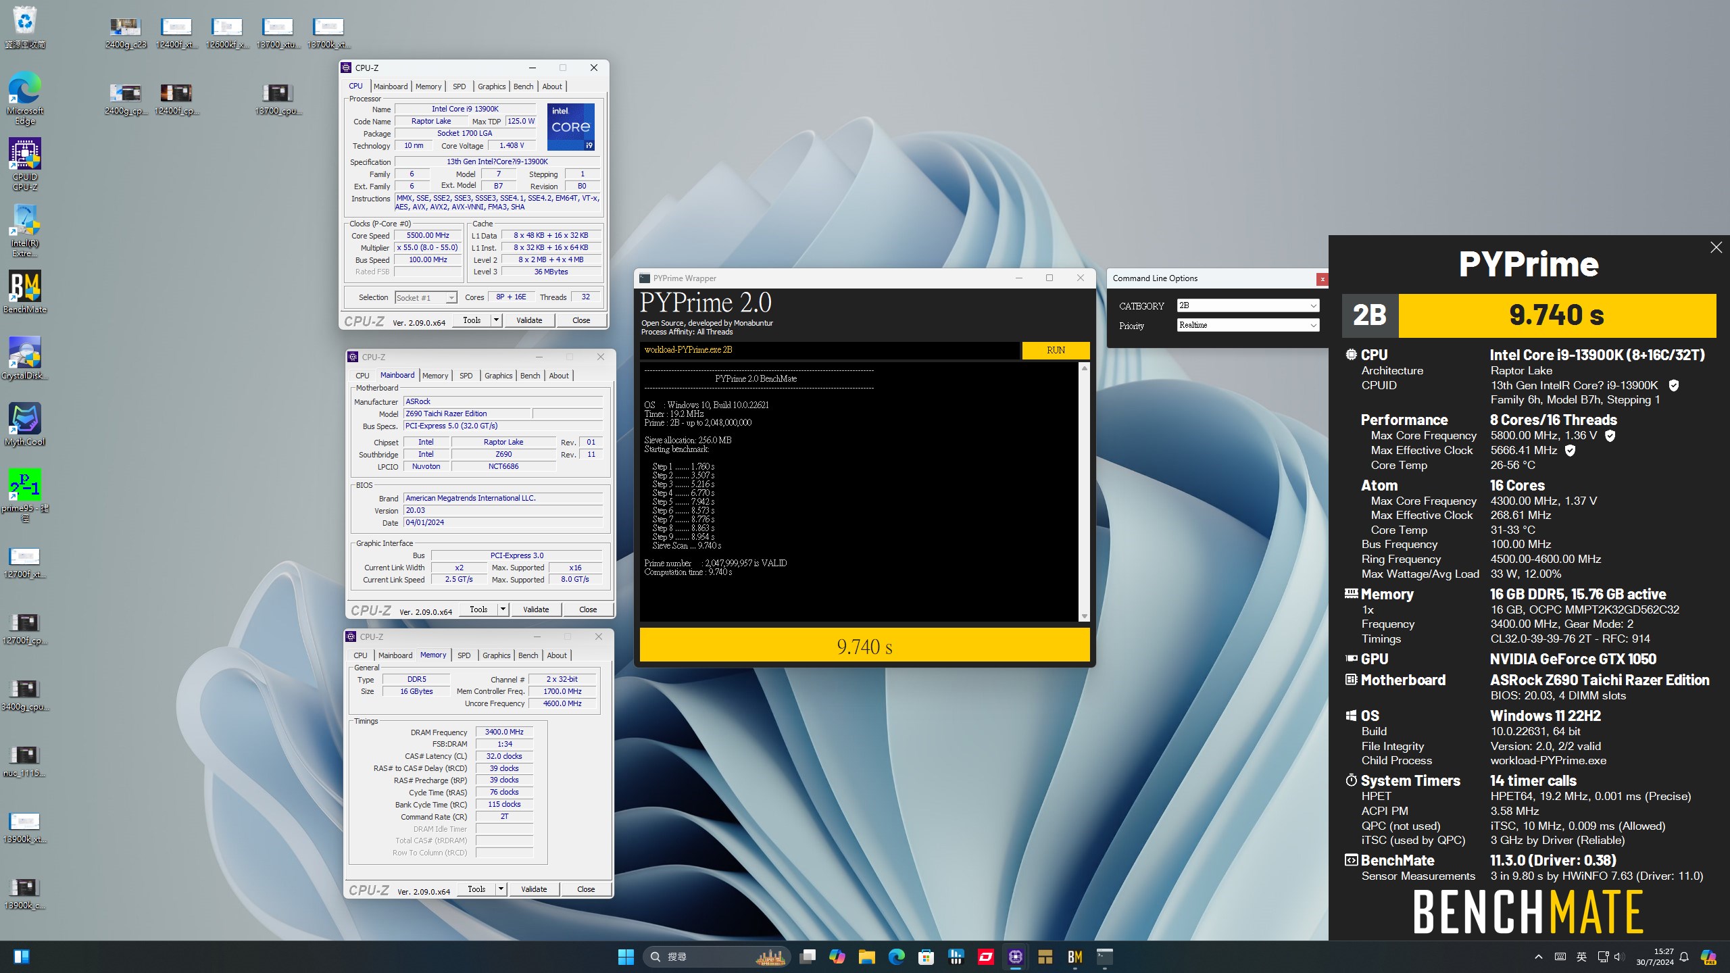Click Close button in top CPU-Z window
The width and height of the screenshot is (1730, 973).
click(581, 320)
